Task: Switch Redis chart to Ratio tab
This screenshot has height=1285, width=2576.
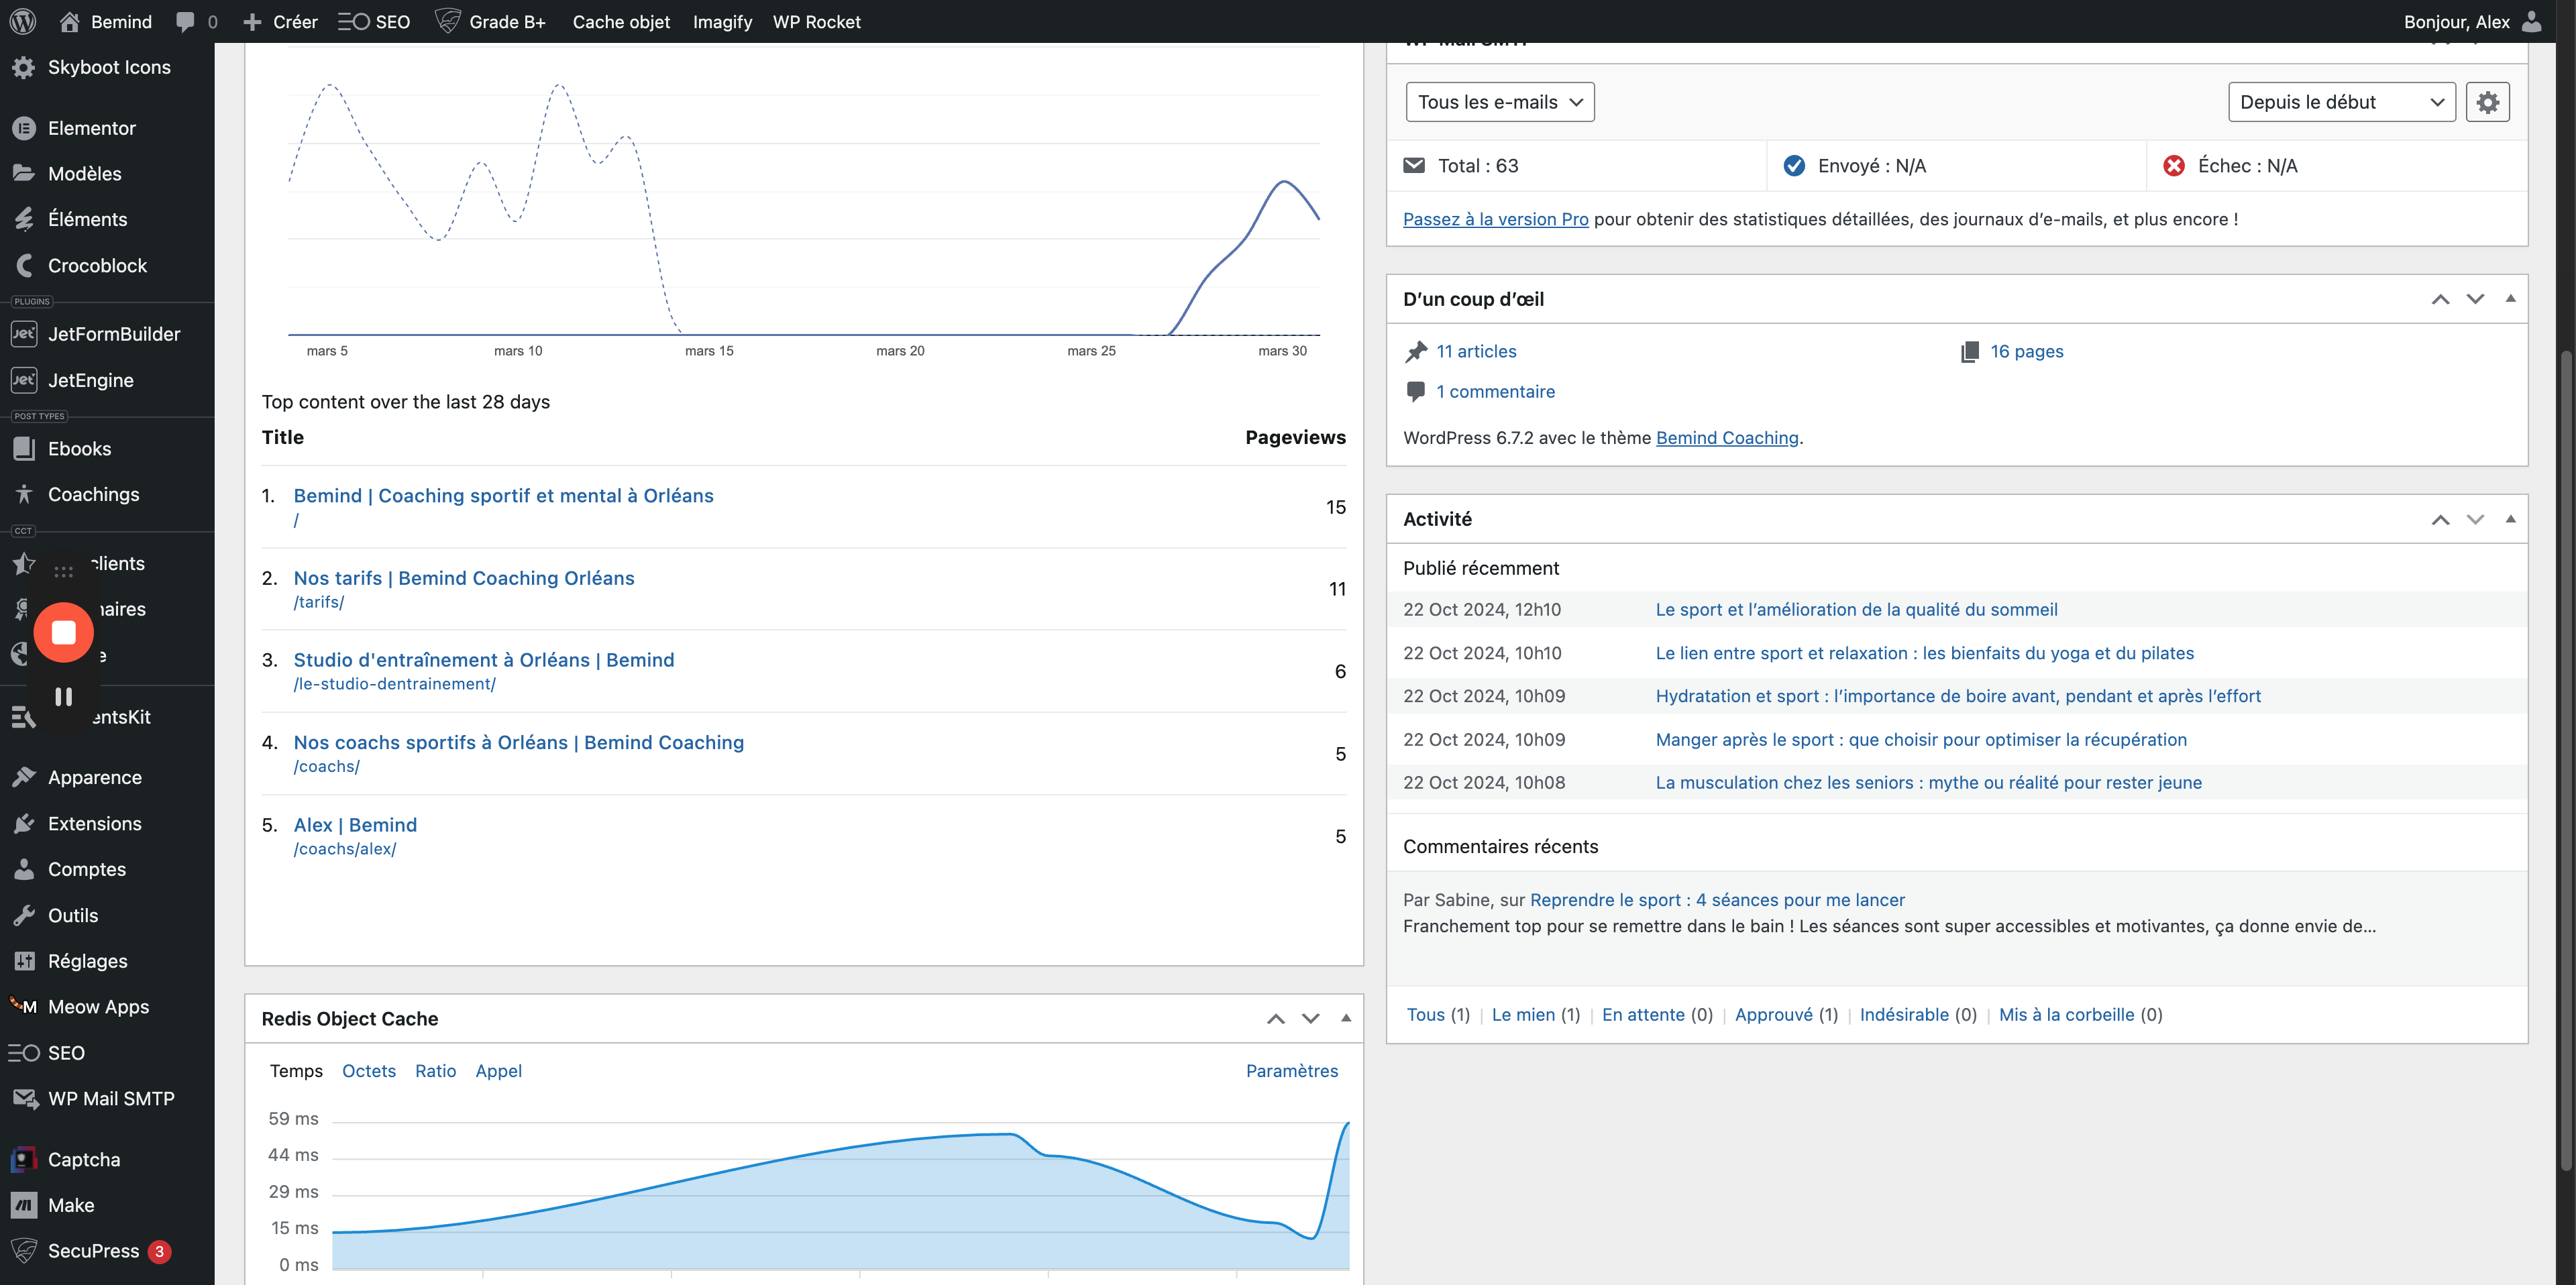Action: [435, 1071]
